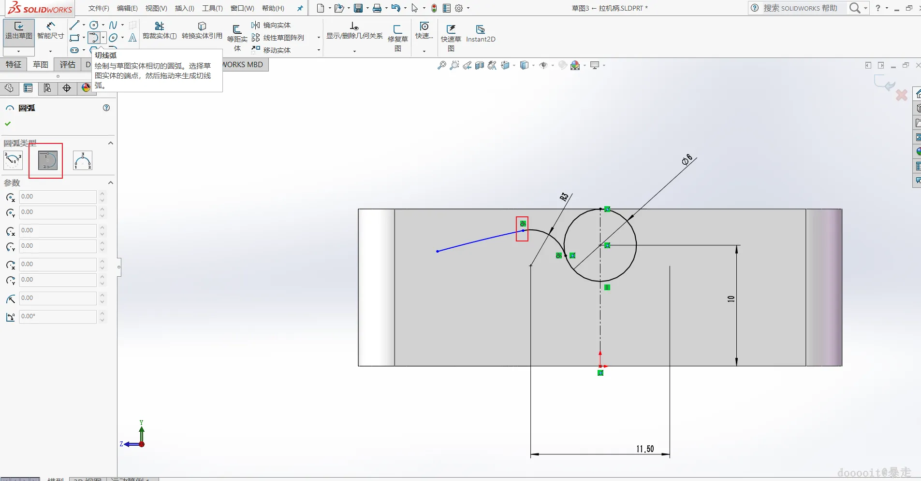
Task: Click the arc center X coordinate field
Action: pos(58,197)
